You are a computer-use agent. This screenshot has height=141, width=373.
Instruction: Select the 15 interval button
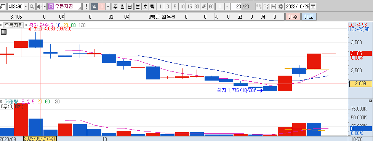(189, 6)
